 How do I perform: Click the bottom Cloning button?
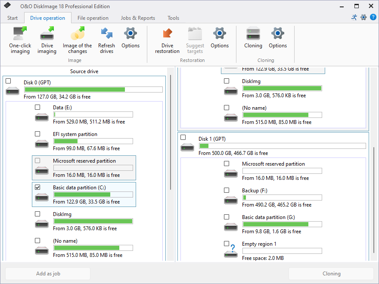tap(331, 274)
